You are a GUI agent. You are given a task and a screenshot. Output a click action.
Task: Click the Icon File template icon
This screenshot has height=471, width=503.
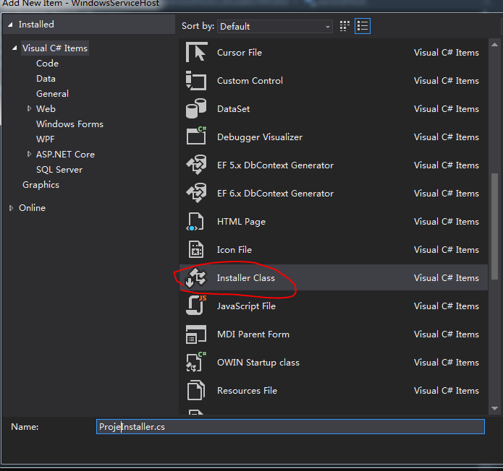coord(196,249)
